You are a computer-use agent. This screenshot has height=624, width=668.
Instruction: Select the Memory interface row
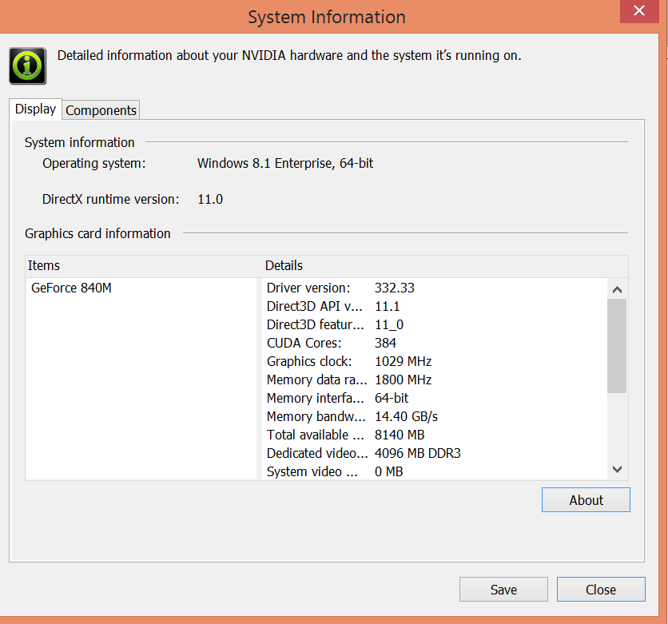[x=435, y=398]
